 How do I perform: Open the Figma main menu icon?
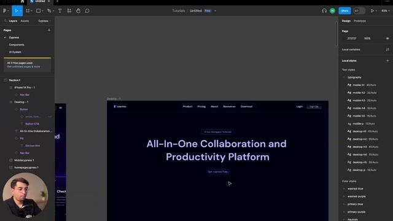(x=4, y=11)
